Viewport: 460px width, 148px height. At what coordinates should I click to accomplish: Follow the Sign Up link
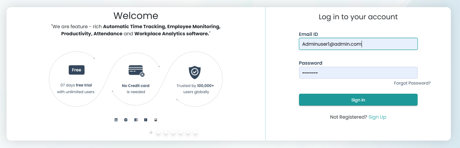tap(377, 117)
